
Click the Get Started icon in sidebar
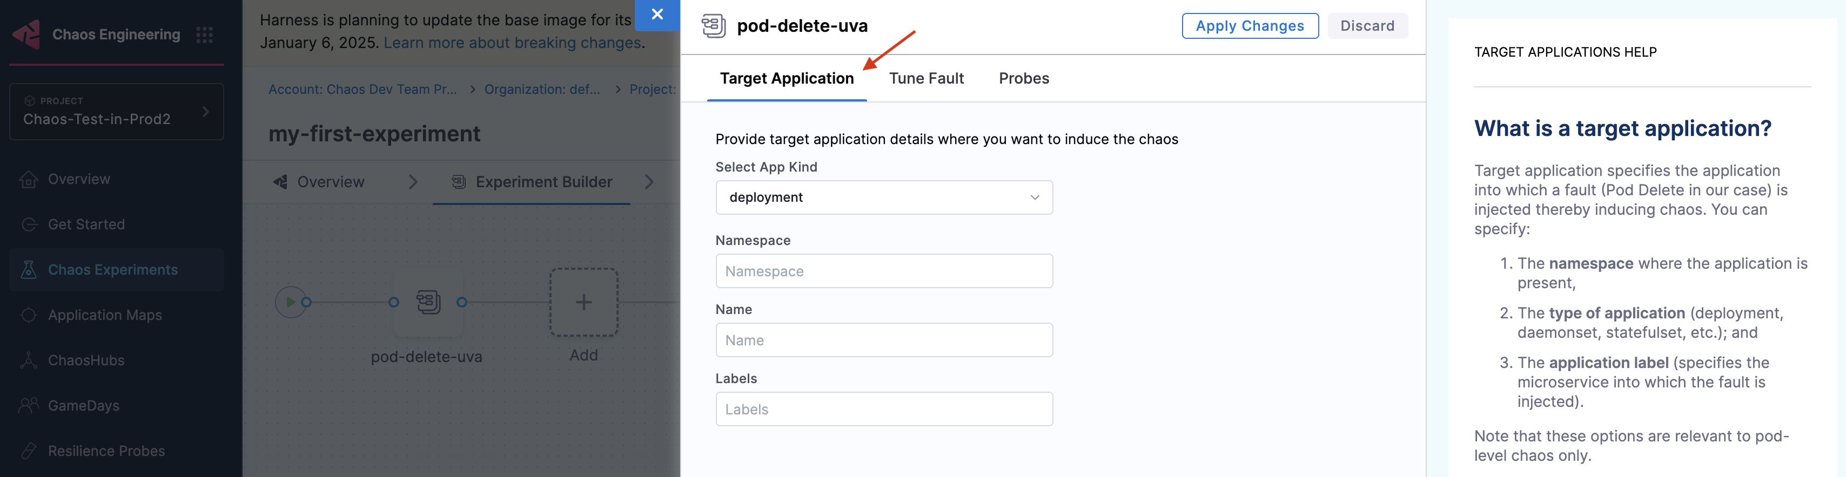(x=29, y=224)
